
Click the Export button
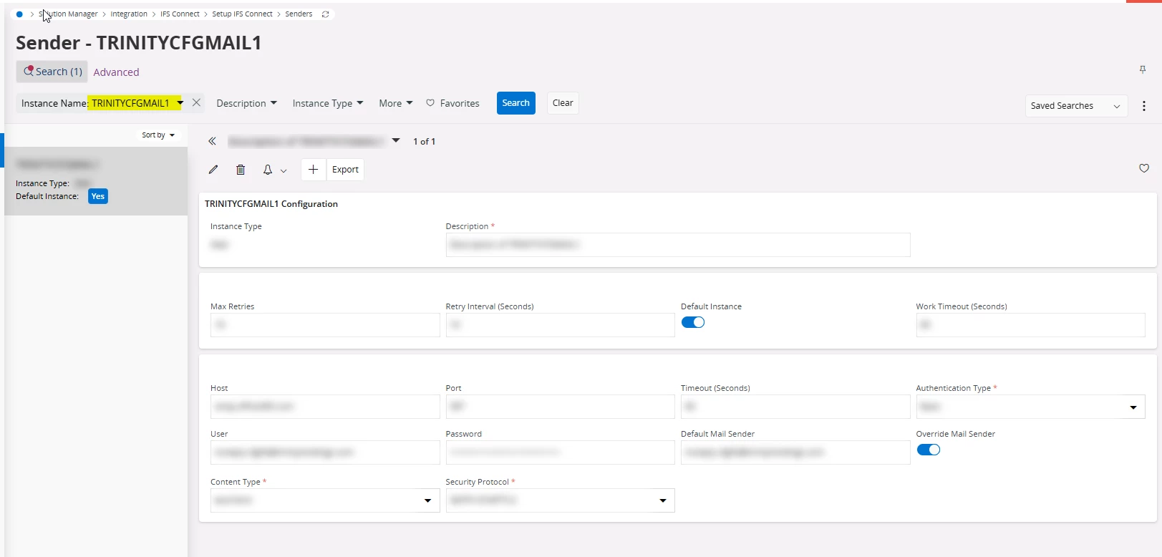(x=345, y=170)
